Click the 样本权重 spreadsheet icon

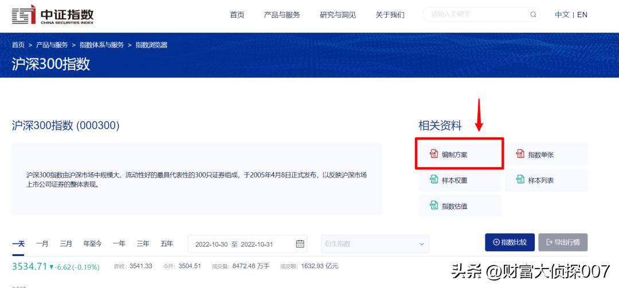(x=434, y=180)
